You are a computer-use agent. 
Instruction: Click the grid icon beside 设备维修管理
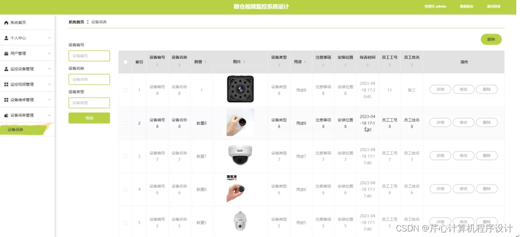point(6,100)
